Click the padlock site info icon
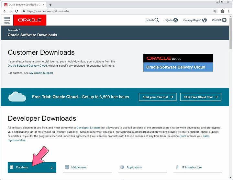 [24, 11]
